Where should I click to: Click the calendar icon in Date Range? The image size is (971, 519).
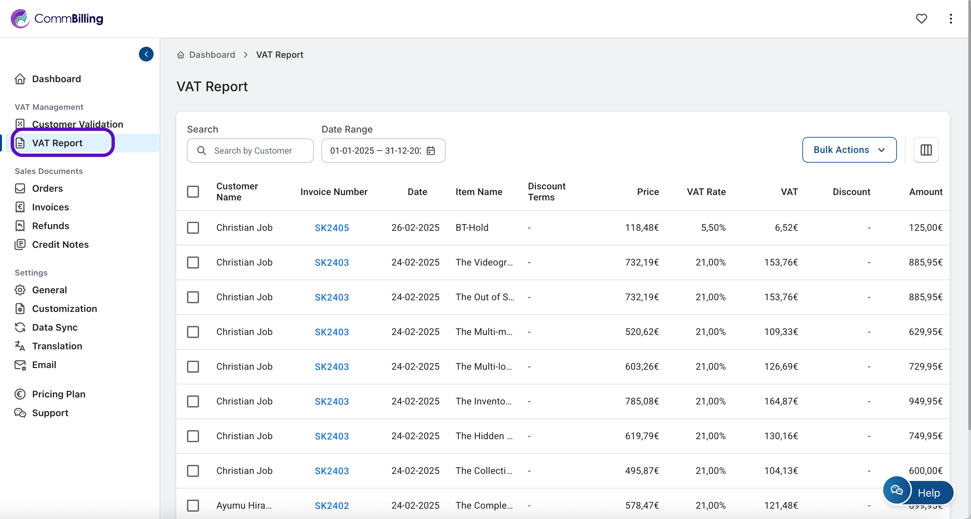tap(430, 151)
